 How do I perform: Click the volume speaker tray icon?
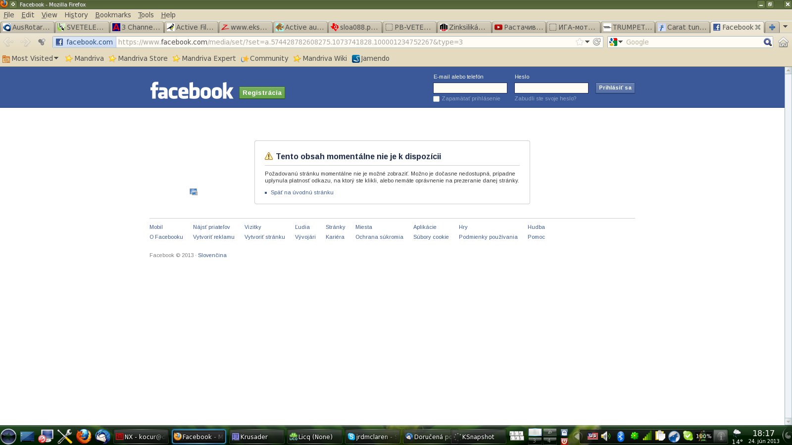[606, 436]
